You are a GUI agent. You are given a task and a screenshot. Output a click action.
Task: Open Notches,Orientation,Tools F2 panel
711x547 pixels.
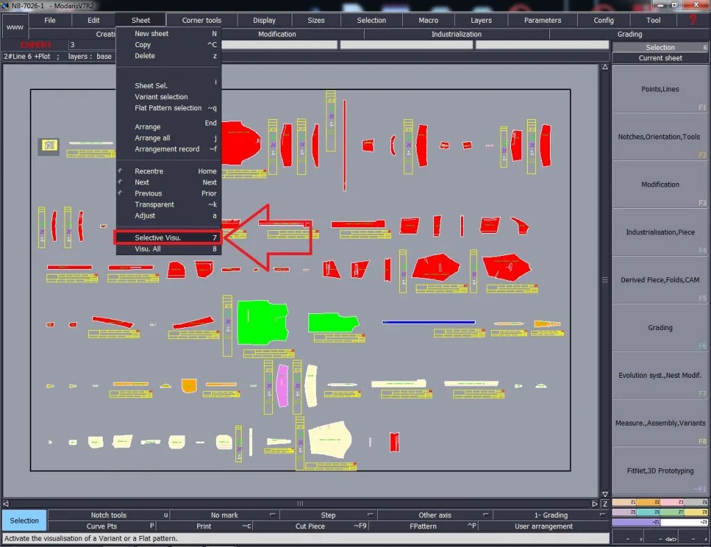click(x=660, y=137)
